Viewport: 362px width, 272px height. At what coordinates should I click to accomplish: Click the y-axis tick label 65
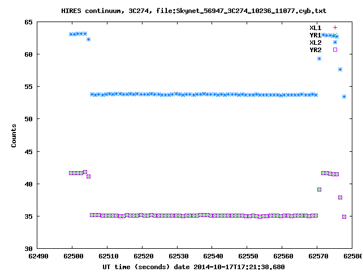28,22
